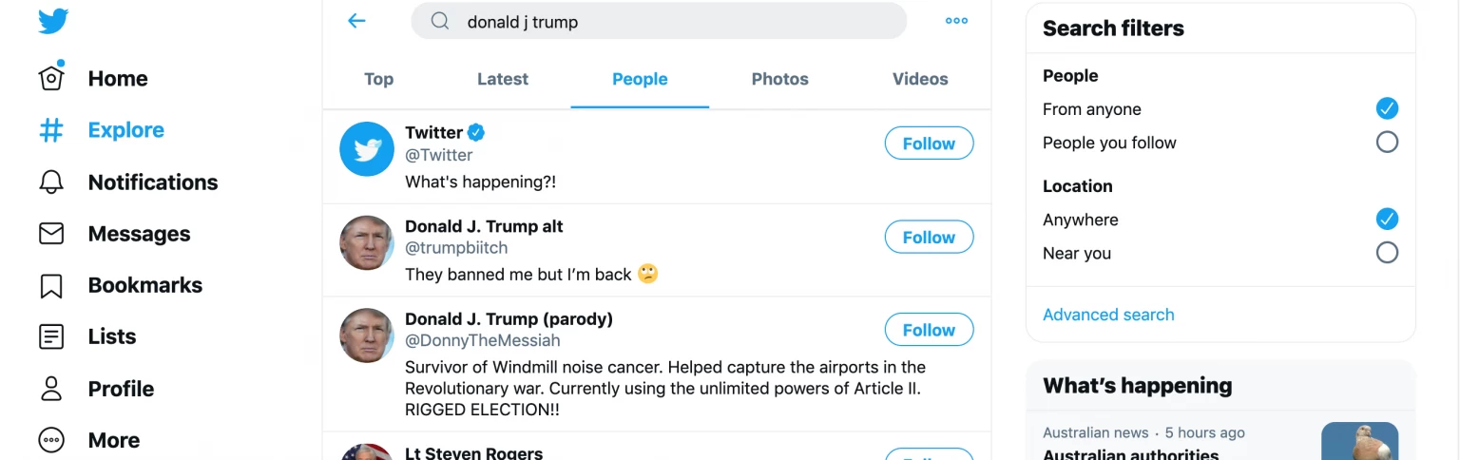Switch to the Photos tab
The image size is (1460, 460).
pos(779,79)
